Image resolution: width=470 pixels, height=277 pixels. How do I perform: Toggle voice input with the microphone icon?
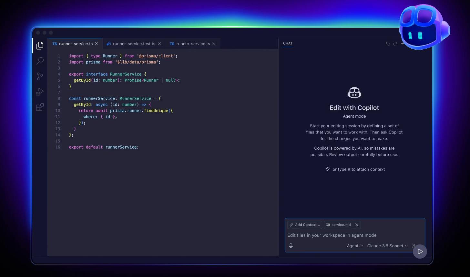point(291,245)
